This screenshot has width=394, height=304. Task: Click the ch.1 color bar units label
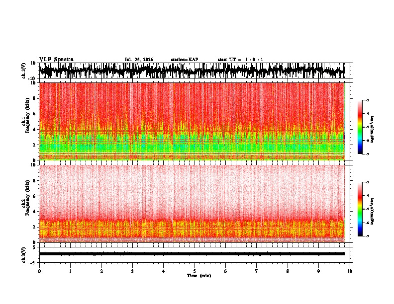(373, 129)
